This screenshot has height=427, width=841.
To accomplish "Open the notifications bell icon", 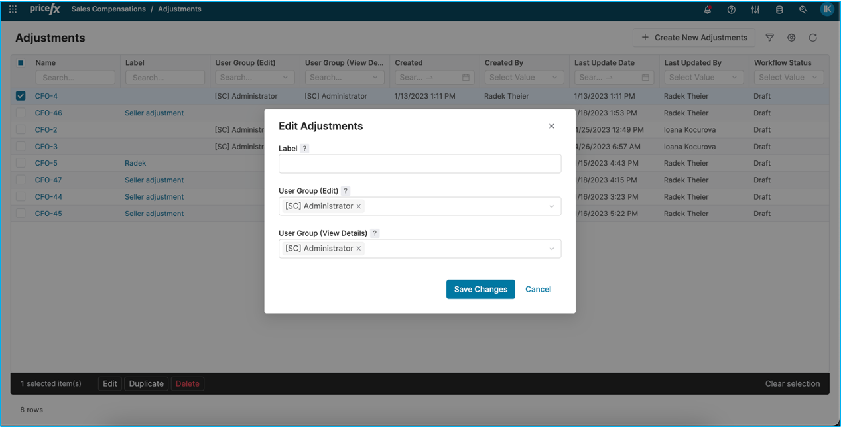I will [708, 9].
